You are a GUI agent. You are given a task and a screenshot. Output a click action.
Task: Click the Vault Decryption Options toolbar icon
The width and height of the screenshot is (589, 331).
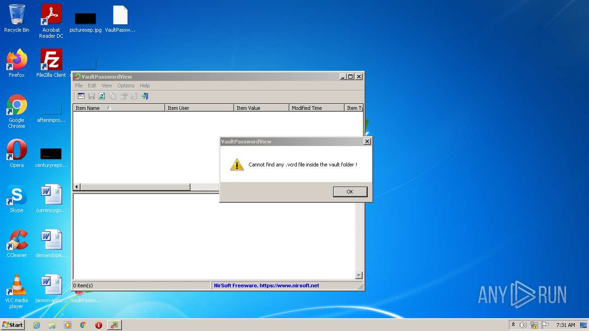pos(81,96)
